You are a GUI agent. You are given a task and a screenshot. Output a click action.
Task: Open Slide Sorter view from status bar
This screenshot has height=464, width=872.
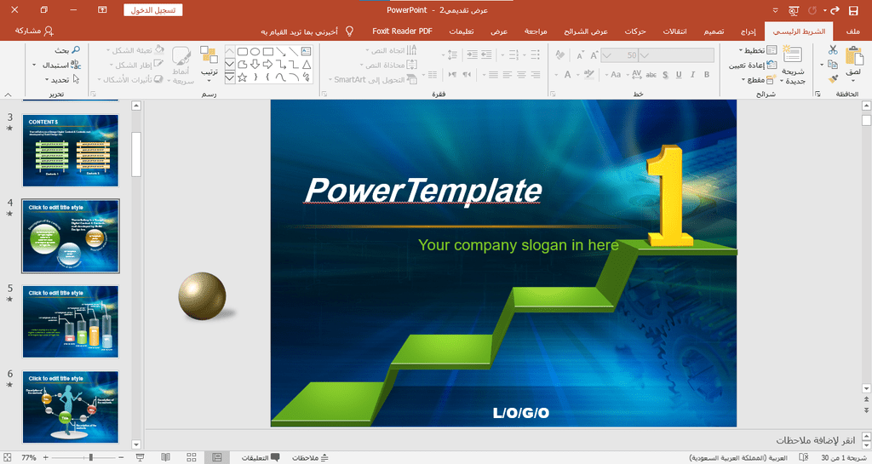pos(192,457)
